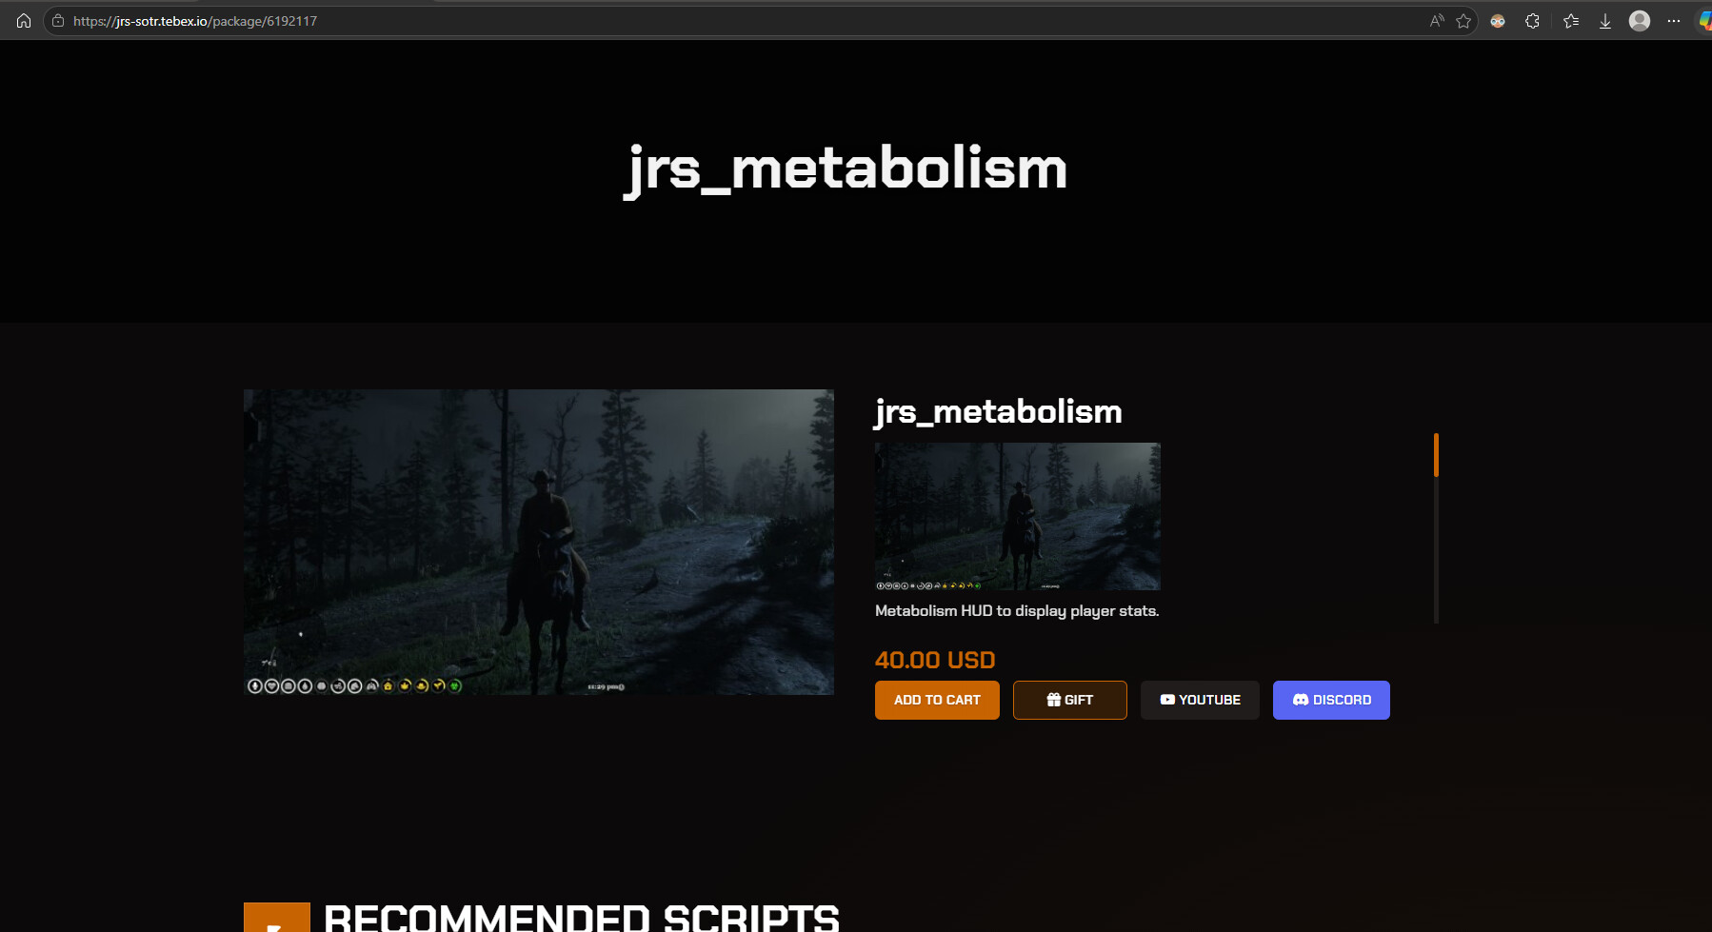Open the Extensions puzzle-piece menu
The image size is (1712, 932).
[x=1532, y=21]
